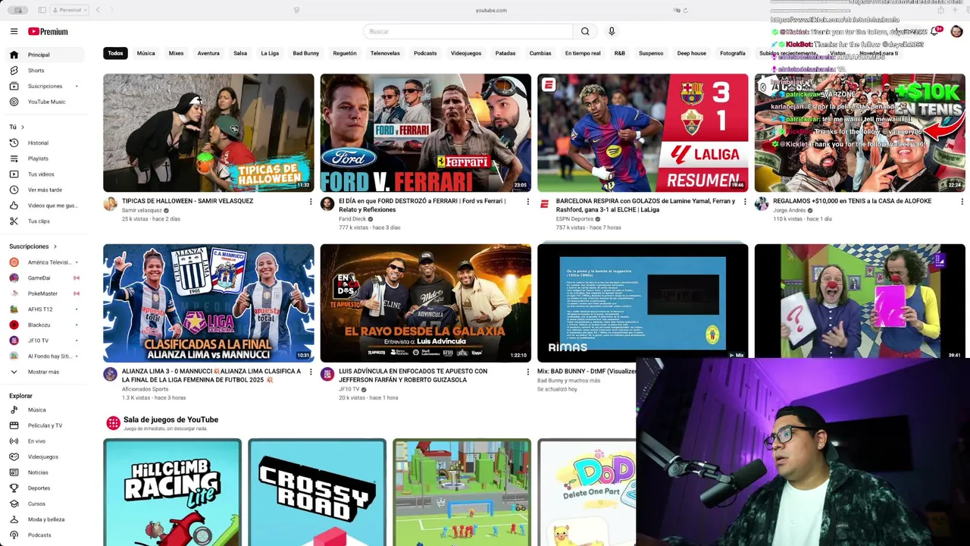Select the En tiempo real chip
This screenshot has height=546, width=970.
583,53
